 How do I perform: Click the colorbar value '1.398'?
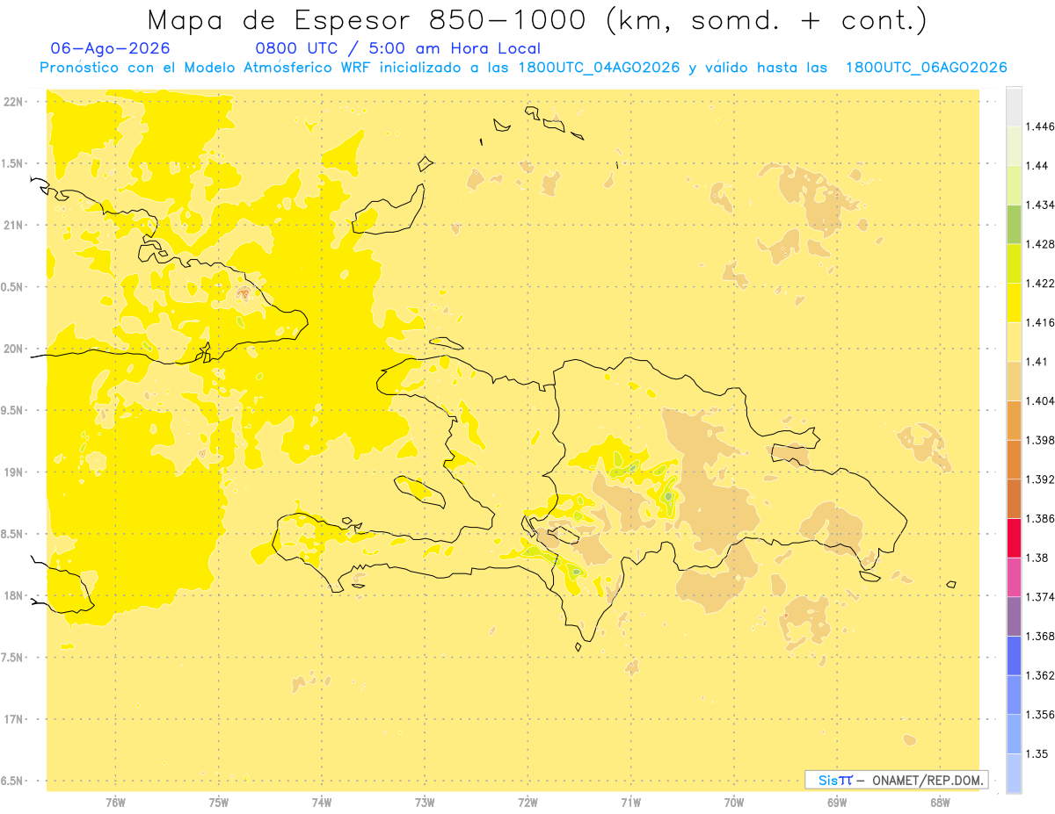[1042, 441]
